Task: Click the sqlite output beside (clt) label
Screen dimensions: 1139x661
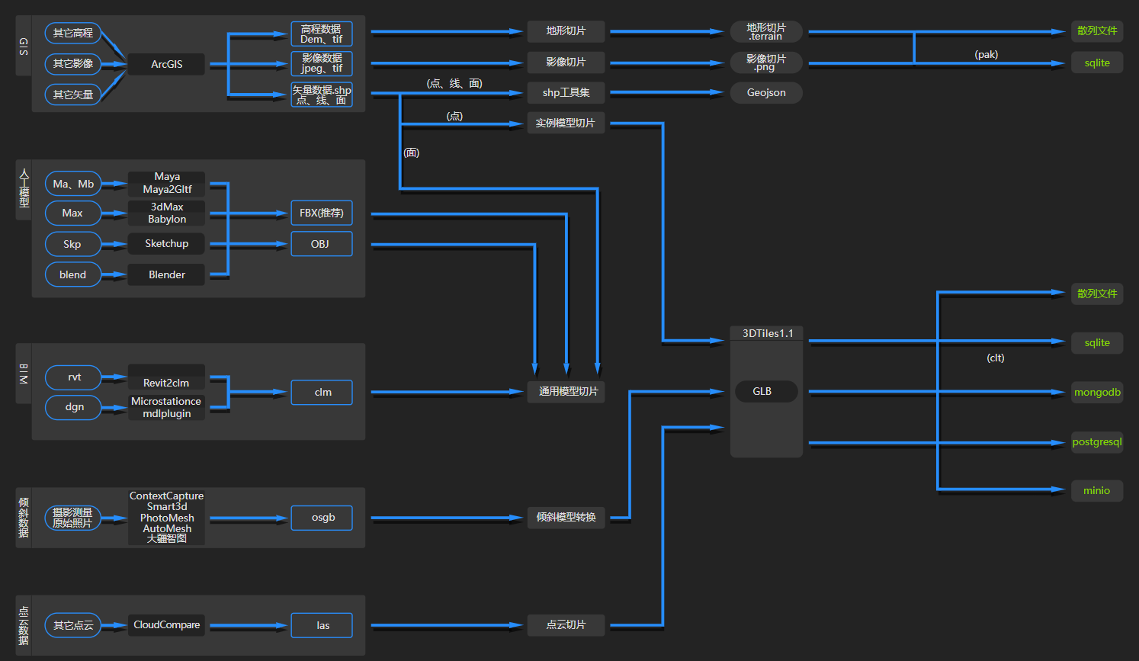Action: click(1097, 343)
